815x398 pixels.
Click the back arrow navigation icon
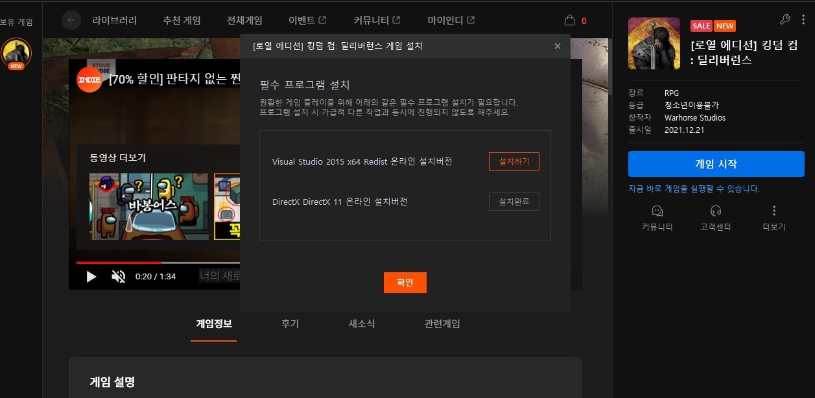pos(71,20)
